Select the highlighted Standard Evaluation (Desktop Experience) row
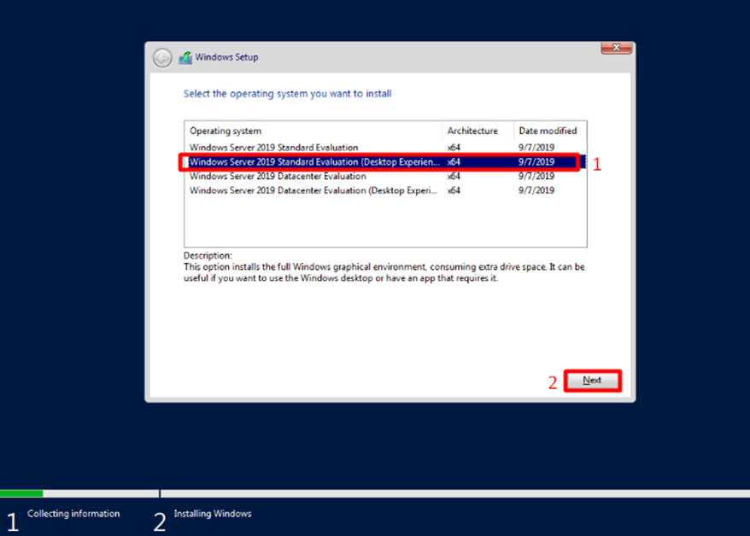750x536 pixels. coord(314,162)
